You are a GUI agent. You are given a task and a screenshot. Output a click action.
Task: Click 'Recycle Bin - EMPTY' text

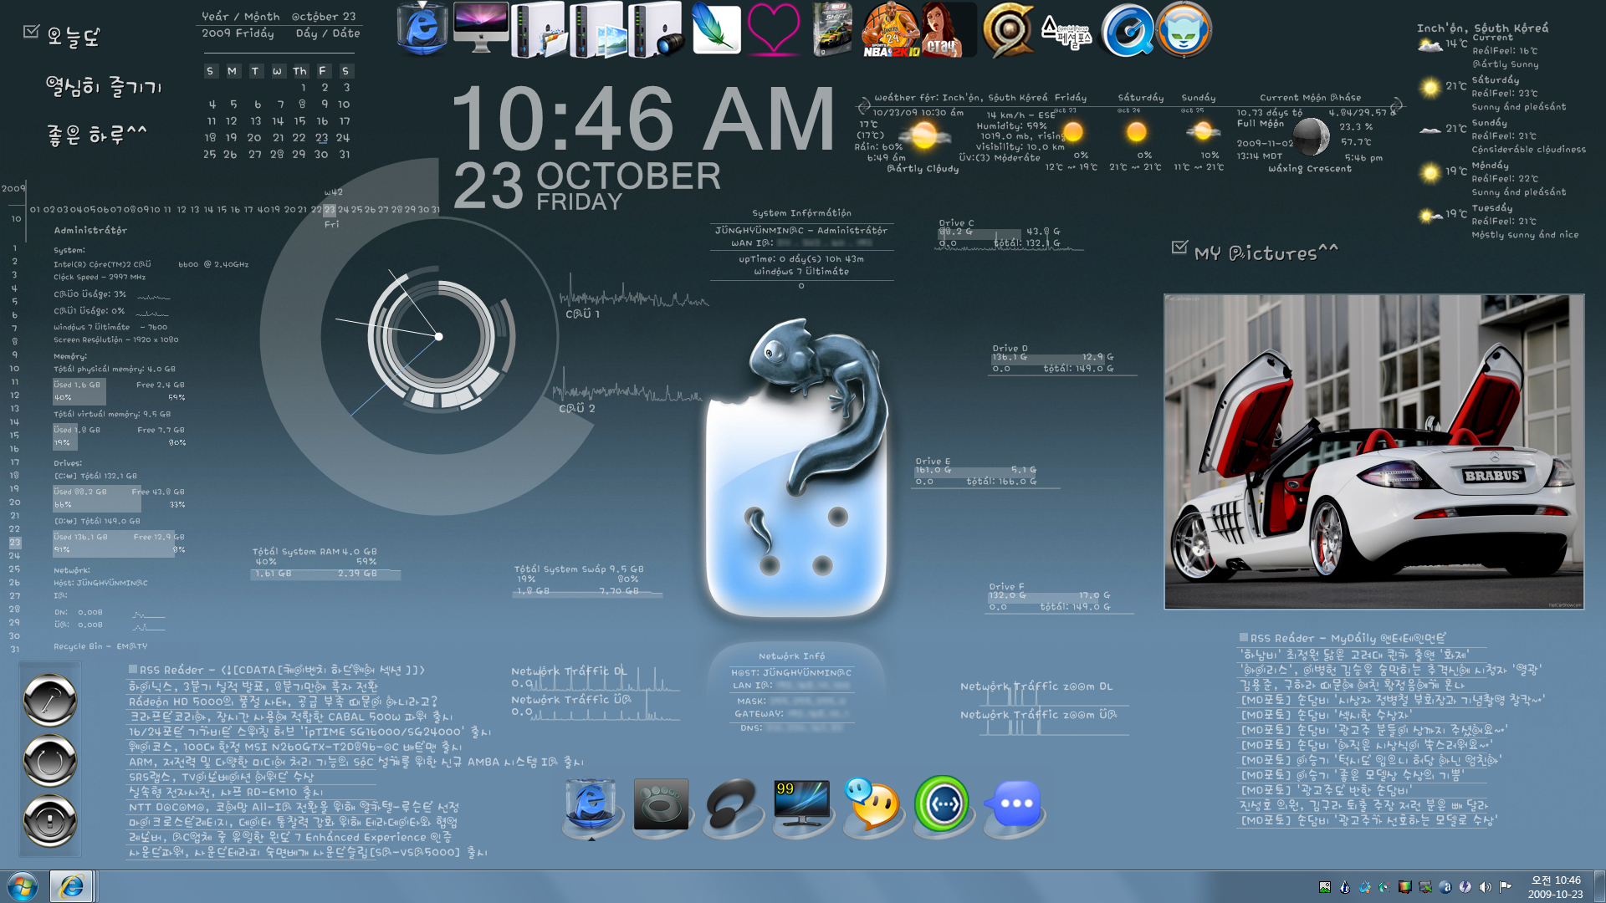(100, 646)
